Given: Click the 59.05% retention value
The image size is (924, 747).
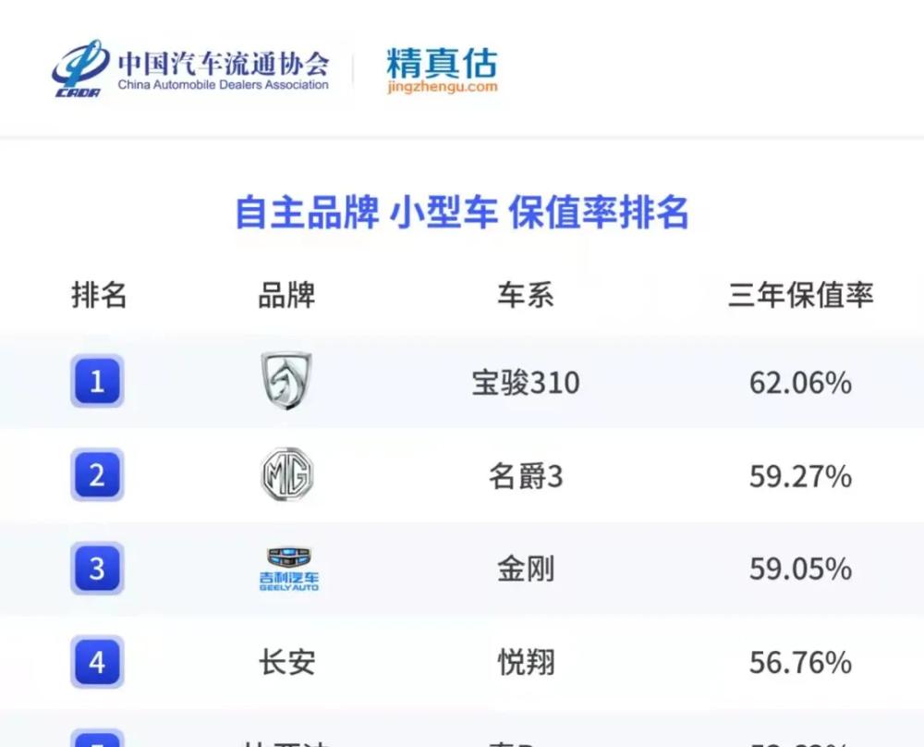Looking at the screenshot, I should click(800, 569).
